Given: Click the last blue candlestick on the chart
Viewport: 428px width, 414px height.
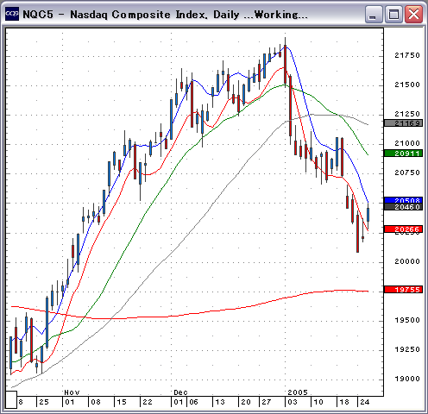Looking at the screenshot, I should pyautogui.click(x=368, y=215).
